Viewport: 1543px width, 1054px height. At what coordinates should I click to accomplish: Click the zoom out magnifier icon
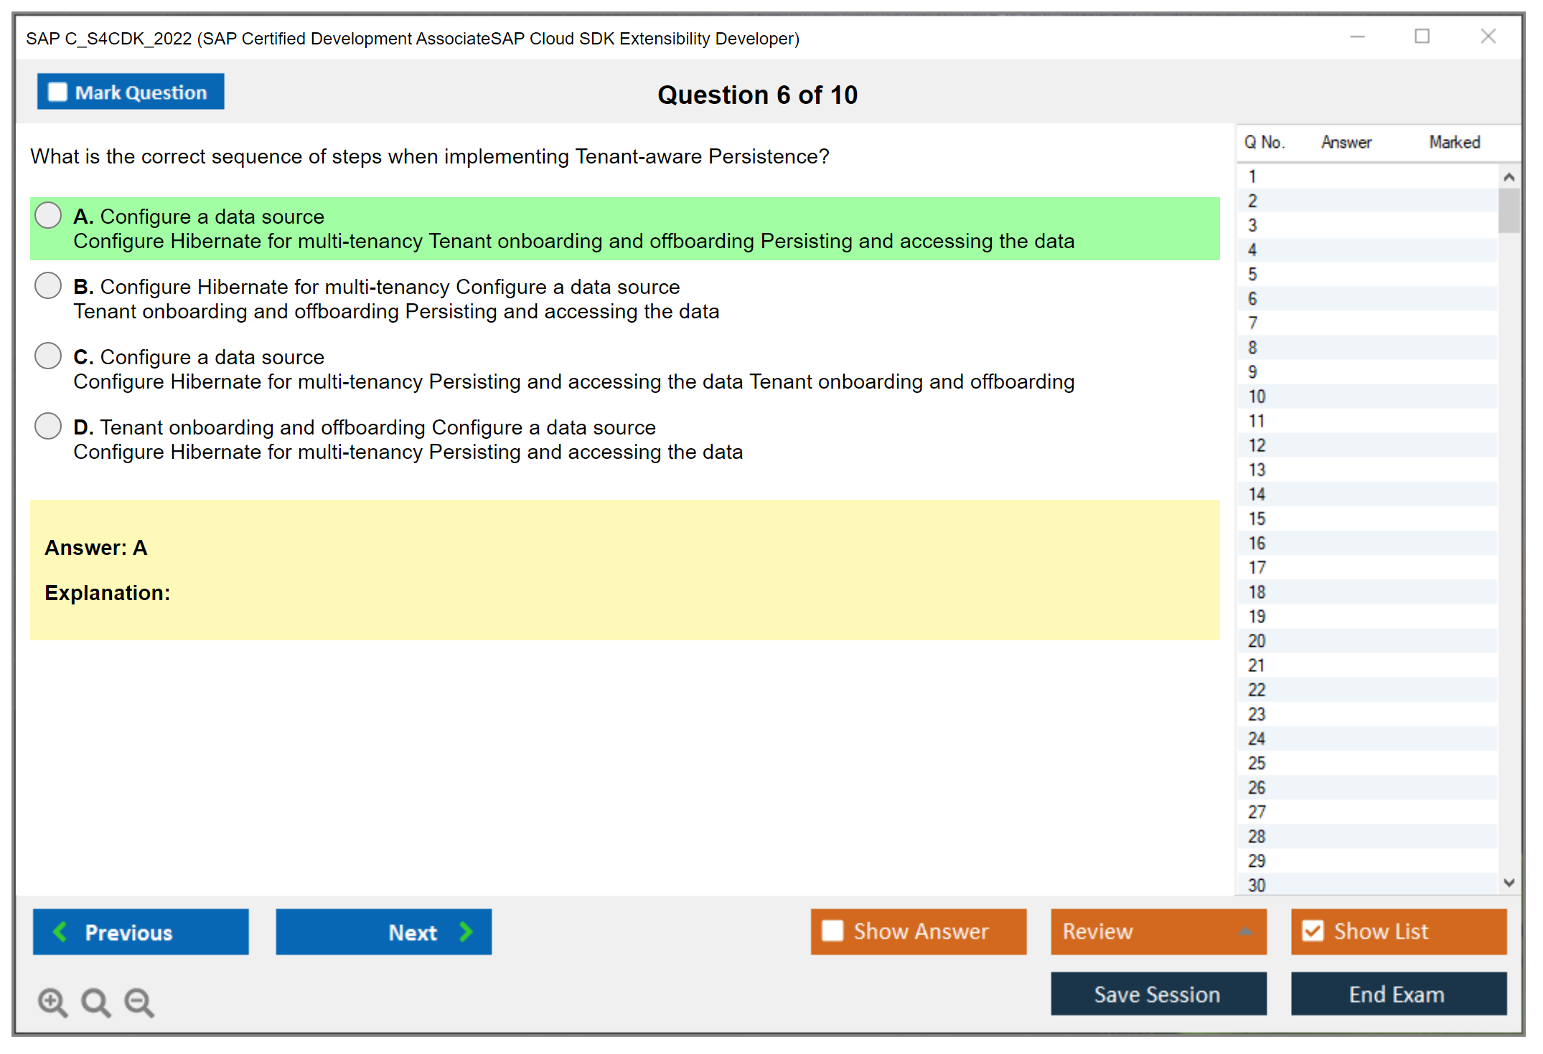click(x=139, y=1002)
